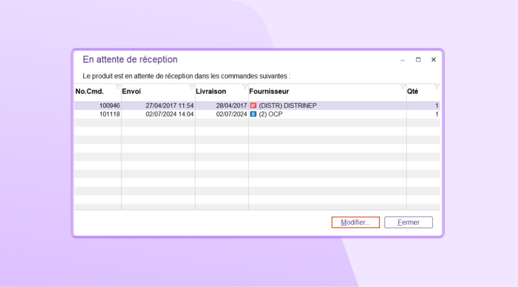Minimize the En attente de réception window
Image resolution: width=518 pixels, height=287 pixels.
(403, 60)
